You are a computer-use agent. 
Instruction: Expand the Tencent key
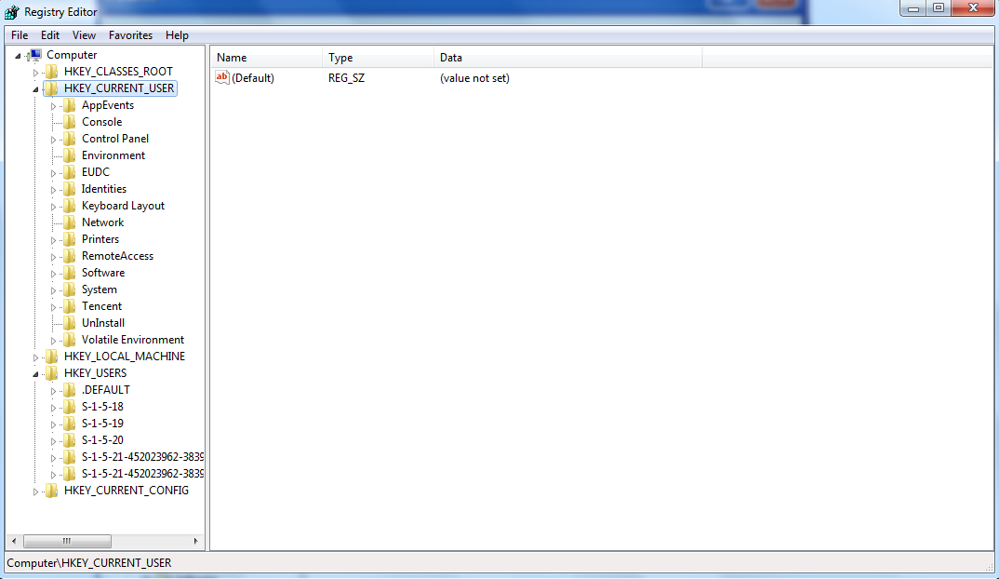point(54,307)
